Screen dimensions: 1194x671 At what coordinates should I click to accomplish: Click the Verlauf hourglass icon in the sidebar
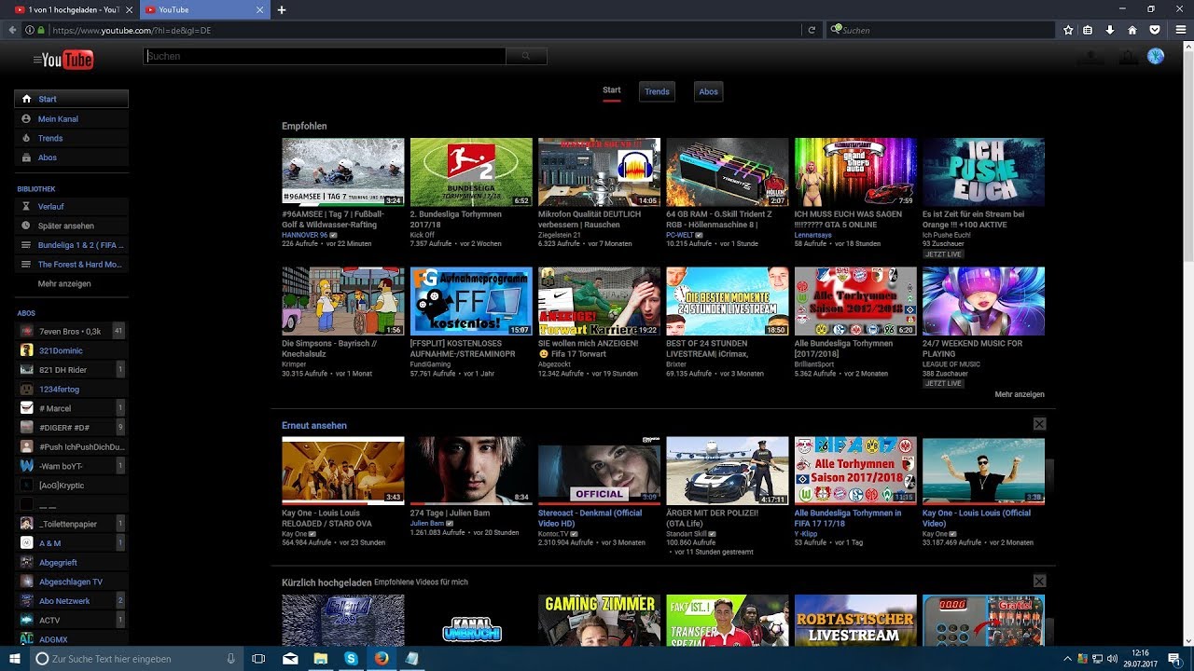[x=26, y=207]
